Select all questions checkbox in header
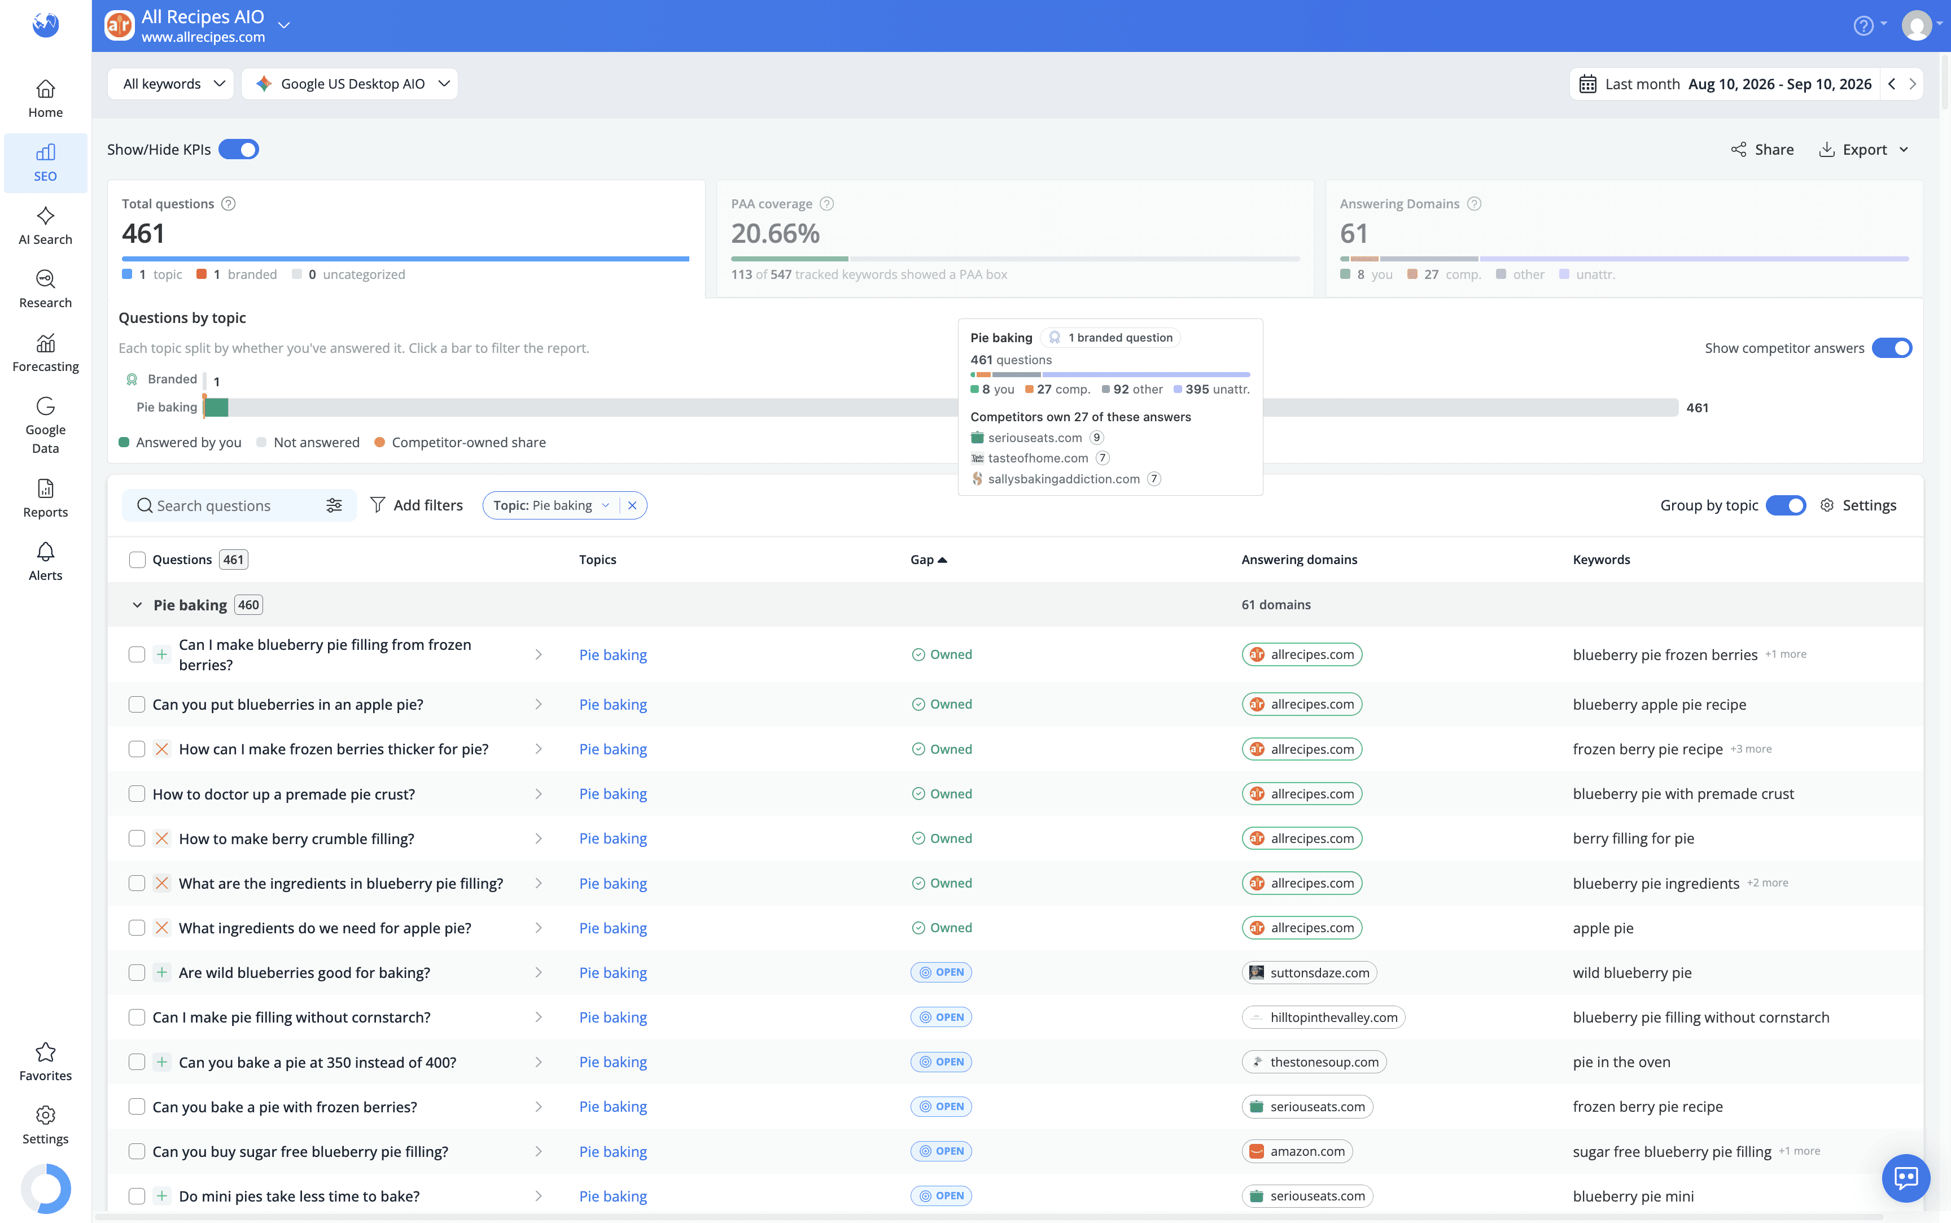 click(x=137, y=560)
